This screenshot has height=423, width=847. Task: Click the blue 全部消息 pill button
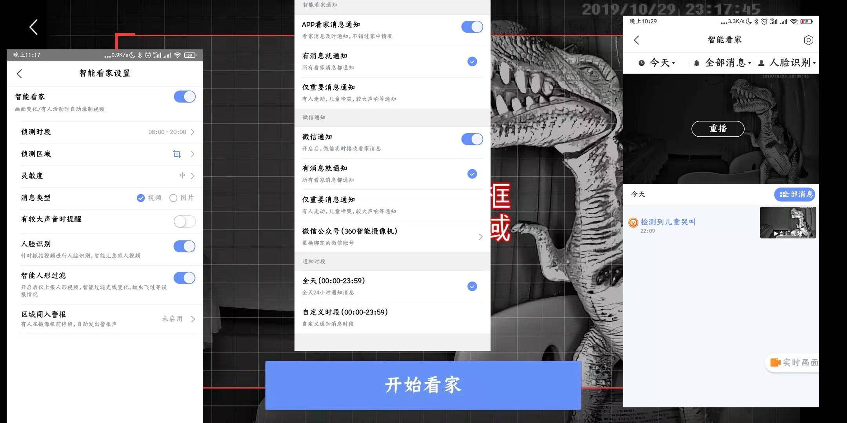(795, 194)
